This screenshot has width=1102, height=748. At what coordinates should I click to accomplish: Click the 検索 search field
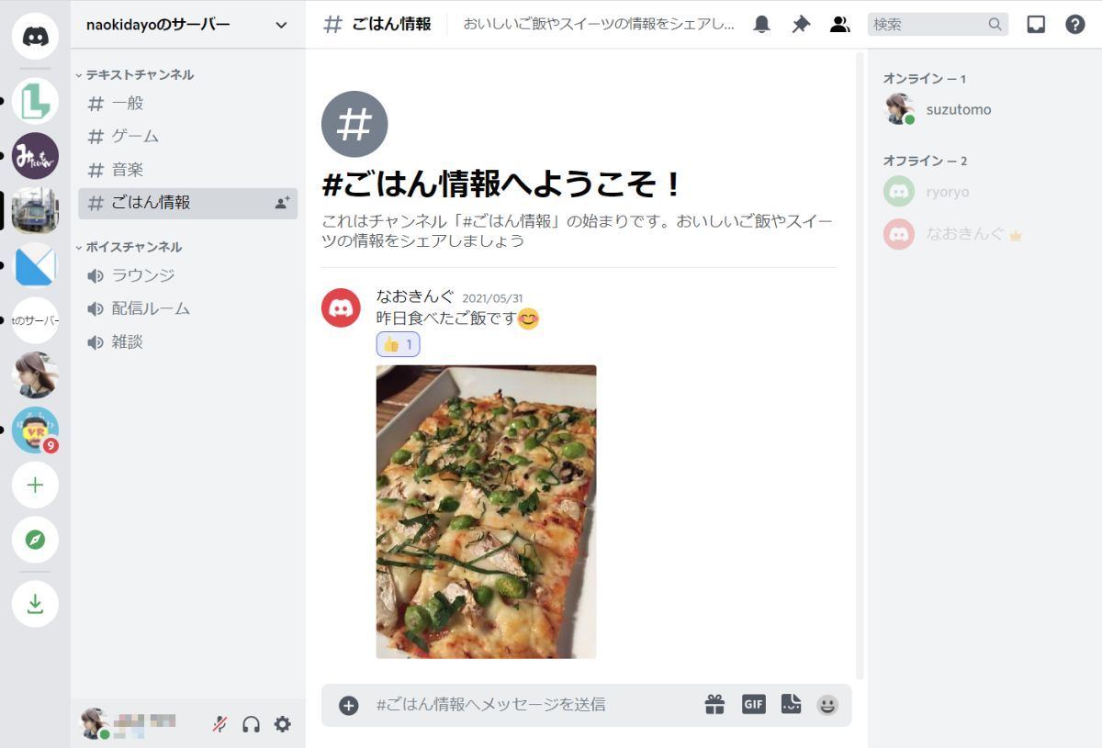tap(938, 25)
